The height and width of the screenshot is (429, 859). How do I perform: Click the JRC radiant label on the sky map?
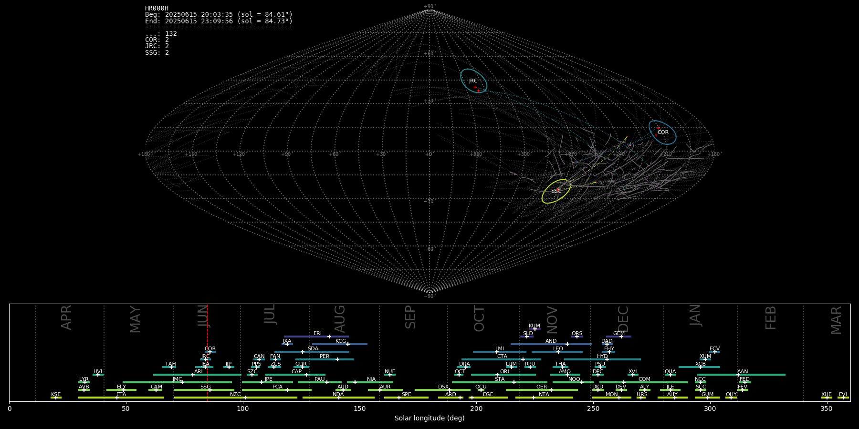[x=473, y=81]
